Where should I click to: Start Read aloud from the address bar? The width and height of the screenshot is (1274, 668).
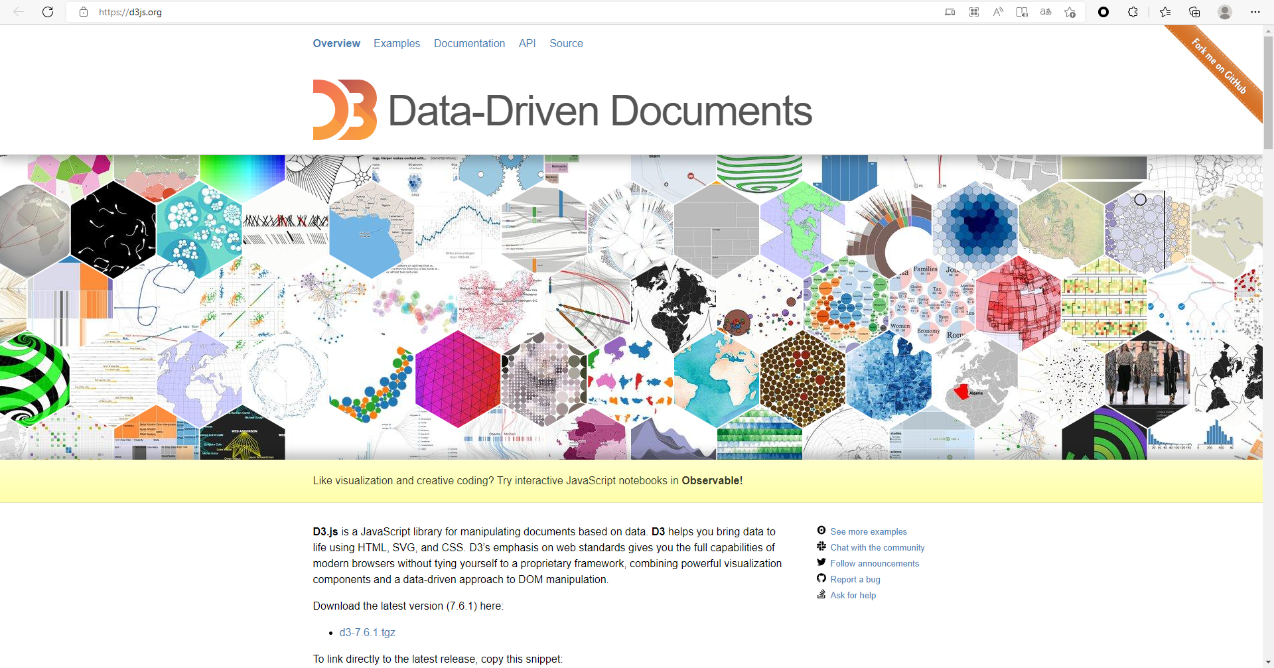click(x=998, y=12)
